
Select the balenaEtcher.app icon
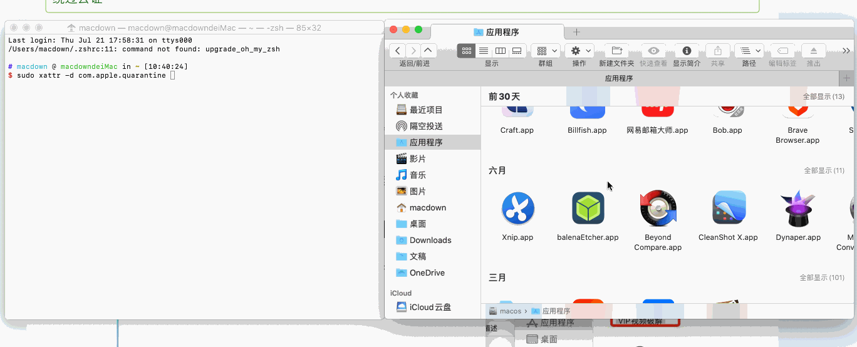(x=588, y=209)
